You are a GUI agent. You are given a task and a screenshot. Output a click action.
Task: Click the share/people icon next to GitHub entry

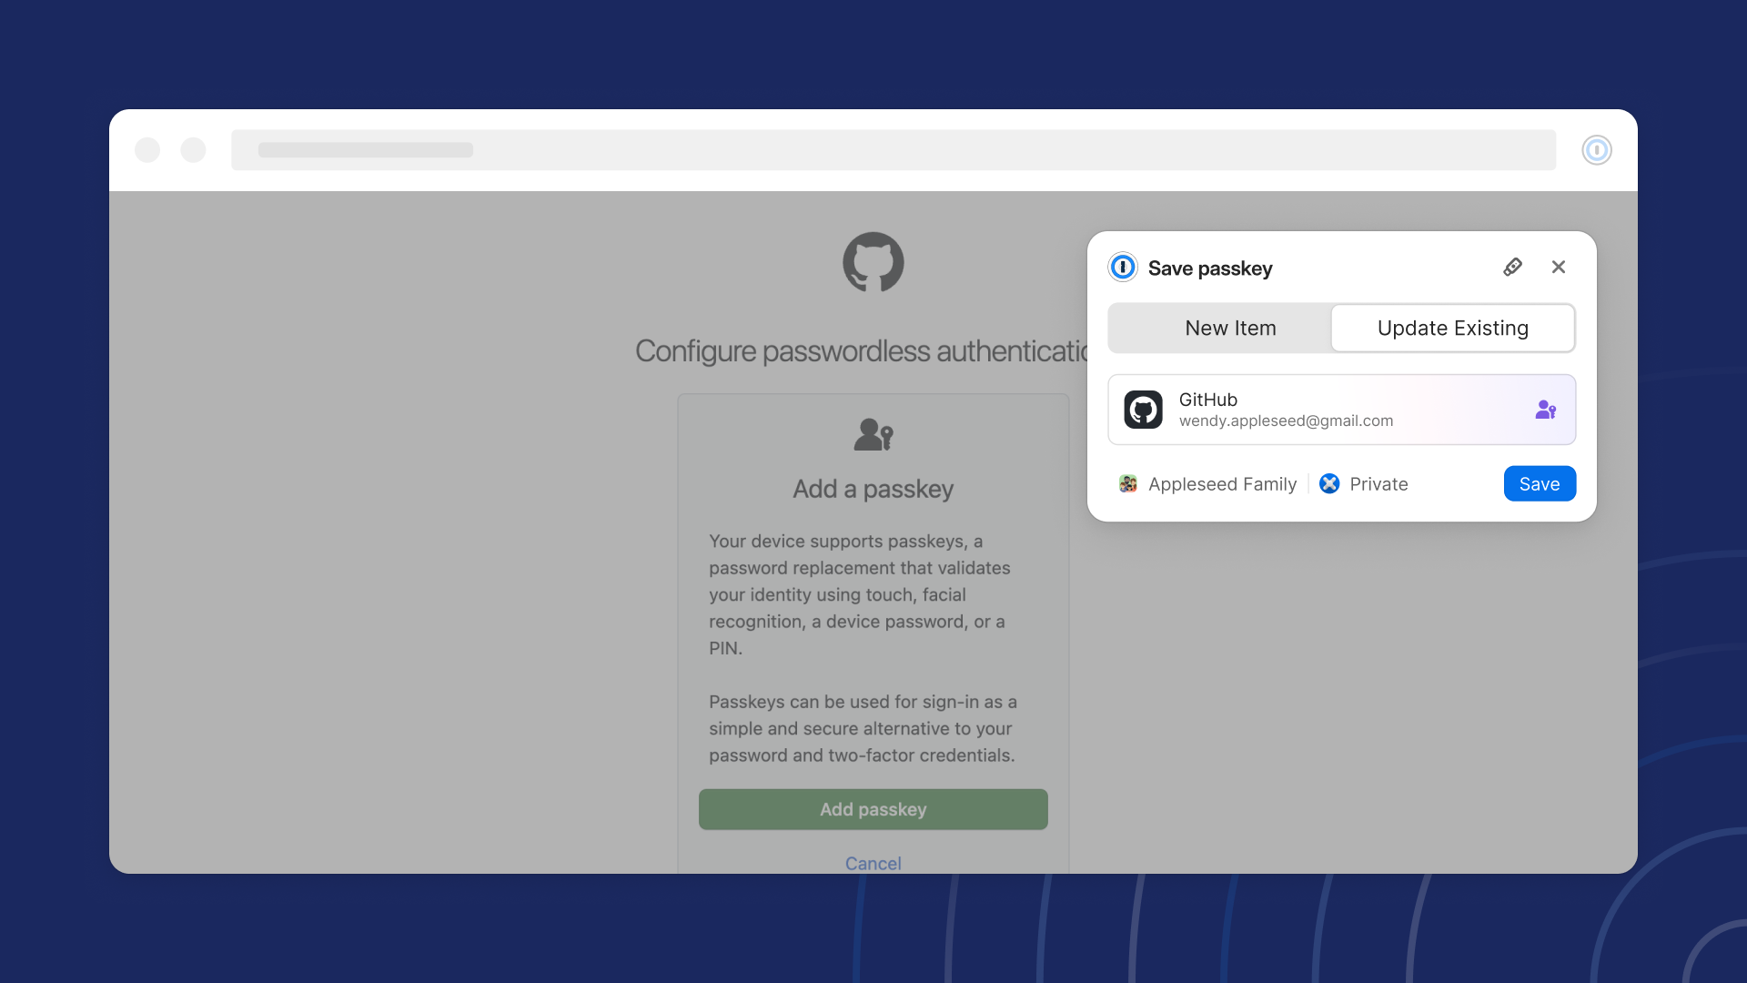point(1547,410)
